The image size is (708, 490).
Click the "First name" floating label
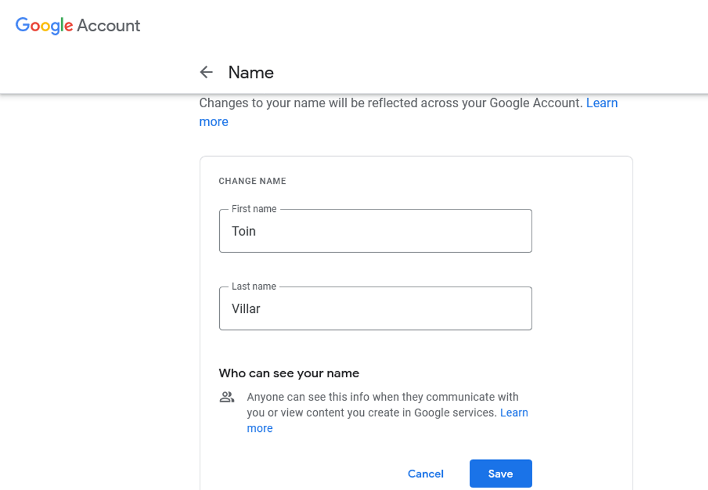click(x=253, y=209)
